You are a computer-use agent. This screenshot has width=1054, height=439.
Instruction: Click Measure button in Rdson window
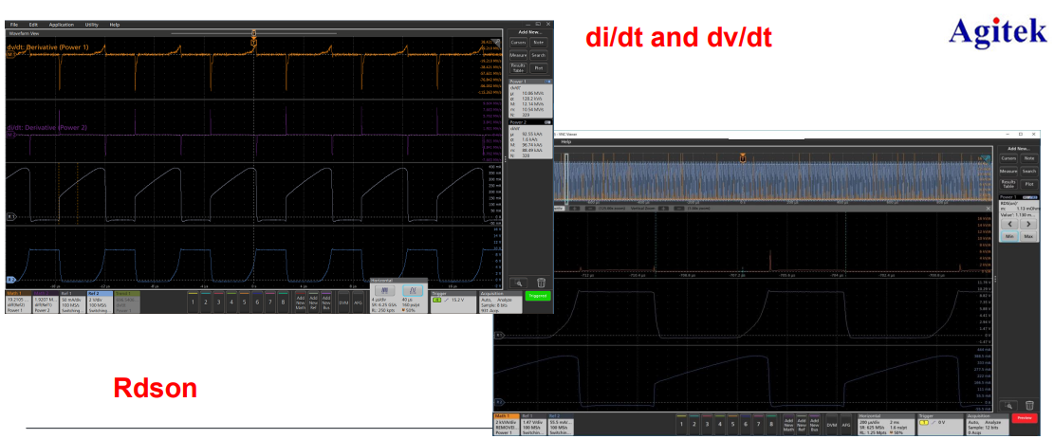coord(1008,171)
